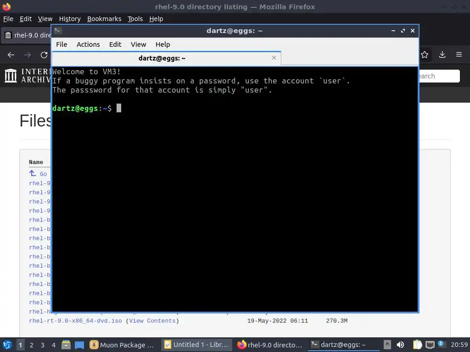The image size is (470, 352).
Task: Open the update notifier tray icon
Action: [441, 344]
